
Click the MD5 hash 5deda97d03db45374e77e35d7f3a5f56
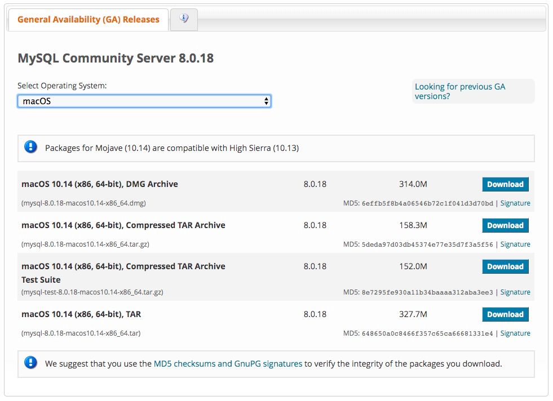[x=427, y=244]
